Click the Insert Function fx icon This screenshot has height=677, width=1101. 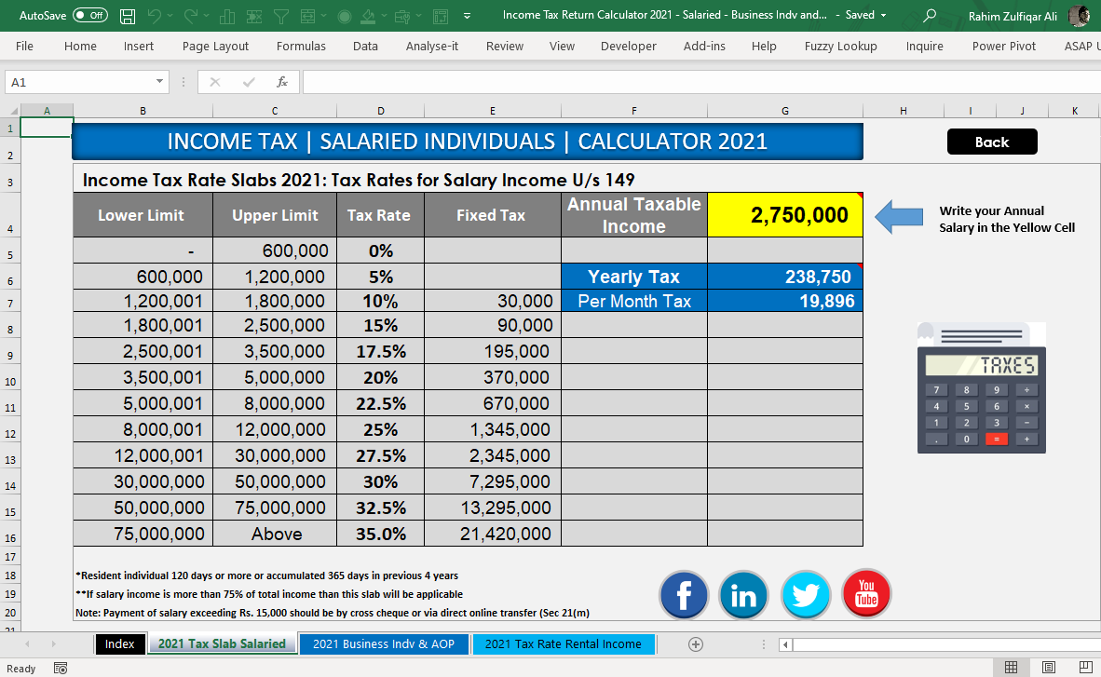click(x=282, y=82)
